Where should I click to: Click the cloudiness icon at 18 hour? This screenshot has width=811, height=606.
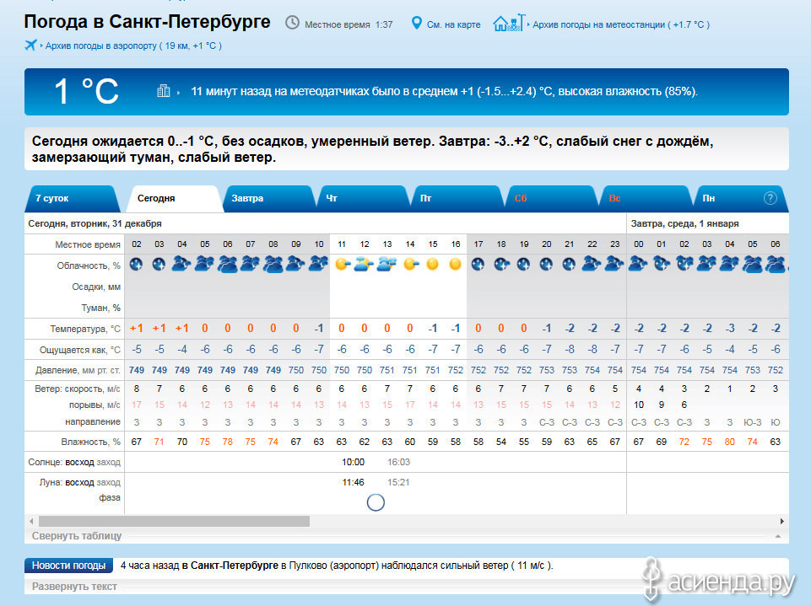(x=501, y=265)
